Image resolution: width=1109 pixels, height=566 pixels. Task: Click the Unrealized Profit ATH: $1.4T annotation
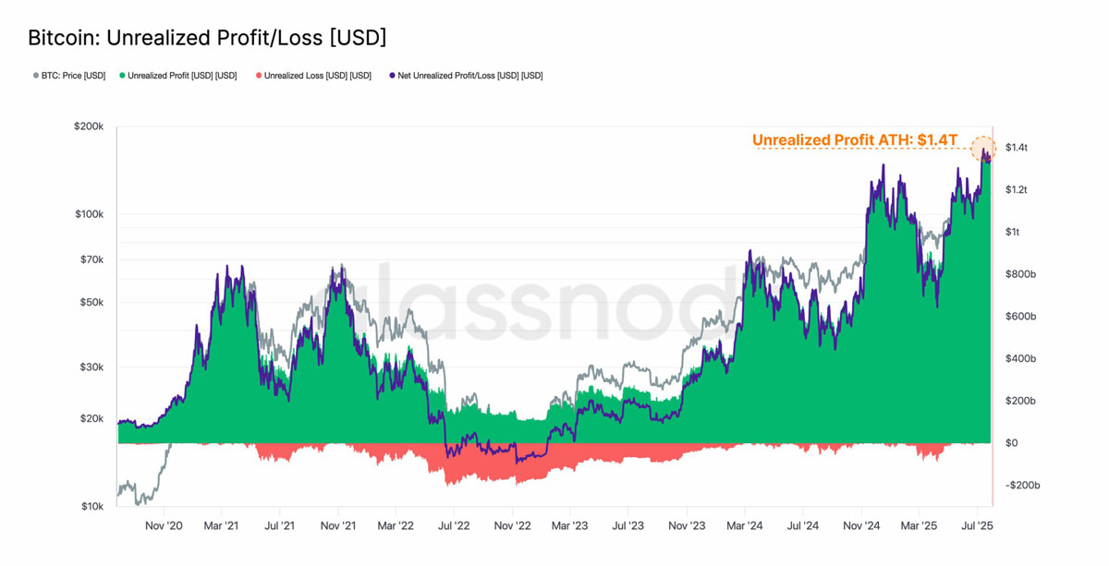(855, 140)
